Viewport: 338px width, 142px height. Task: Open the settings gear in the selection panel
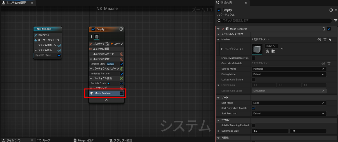[x=336, y=10]
